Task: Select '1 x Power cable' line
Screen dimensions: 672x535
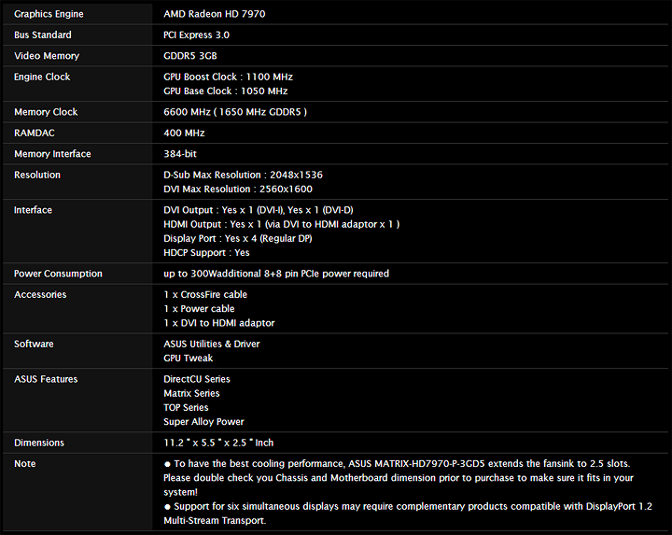Action: click(x=199, y=309)
